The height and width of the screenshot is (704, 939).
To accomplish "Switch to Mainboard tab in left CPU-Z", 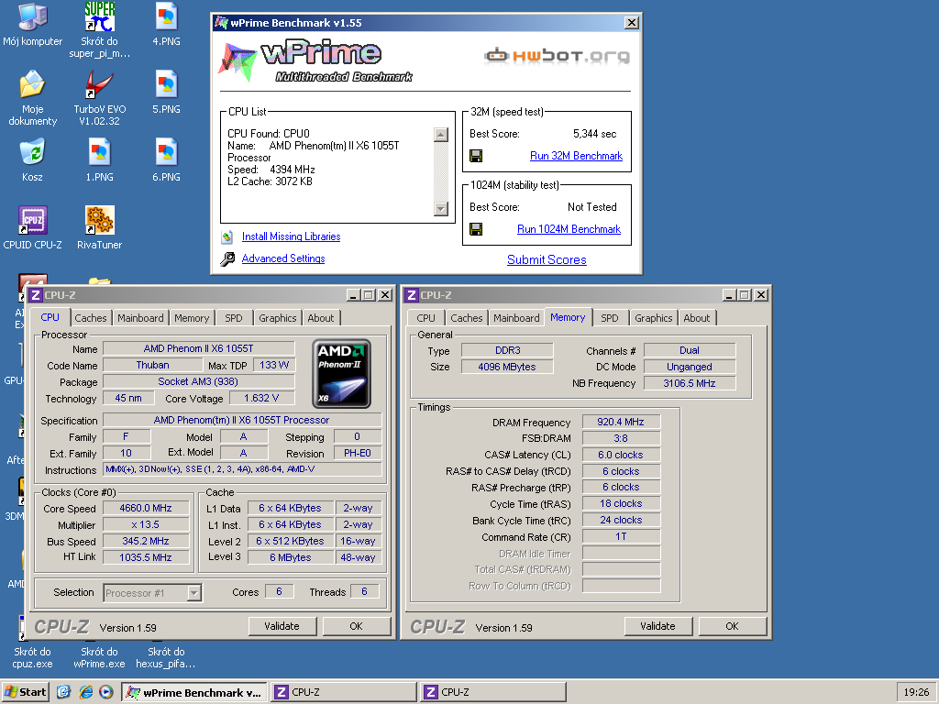I will (140, 318).
